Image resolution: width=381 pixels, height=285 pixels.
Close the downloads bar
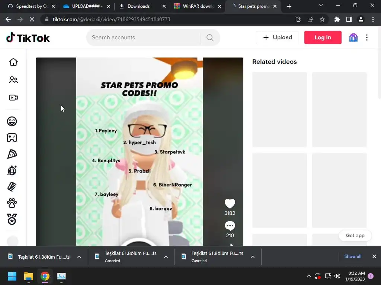click(374, 256)
